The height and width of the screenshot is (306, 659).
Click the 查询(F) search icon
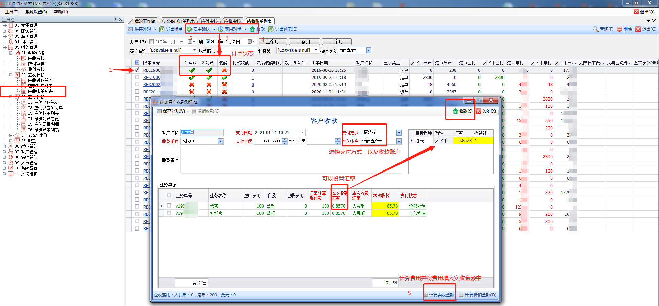(596, 29)
